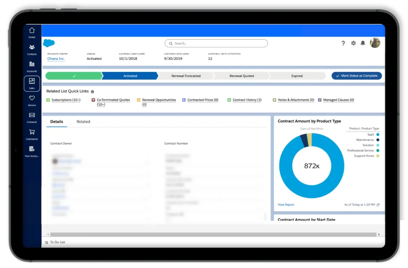Switch to the Details tab

(x=57, y=121)
